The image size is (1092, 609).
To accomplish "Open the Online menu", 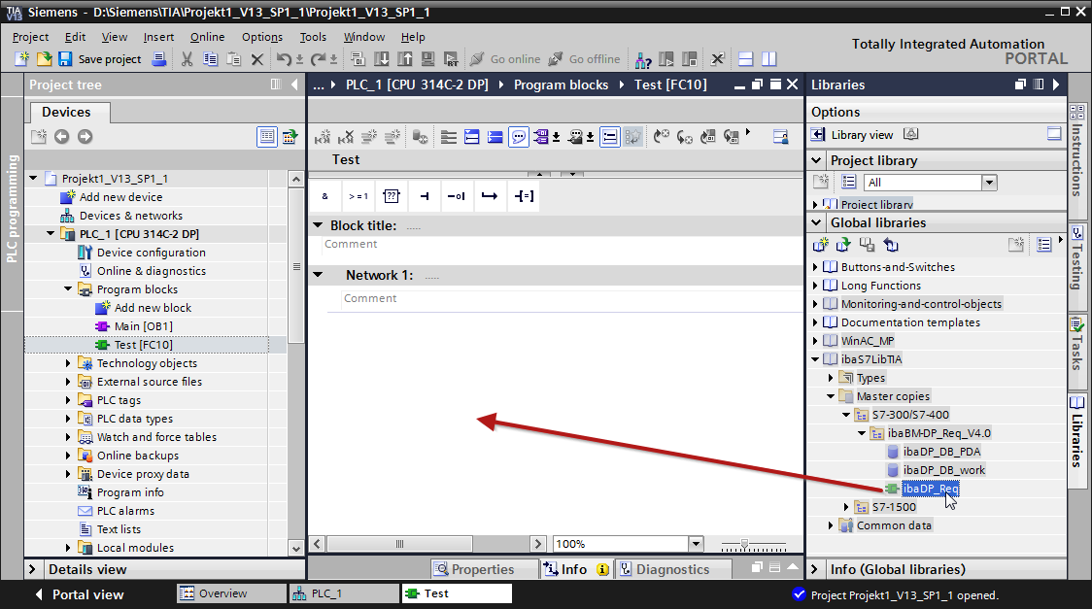I will (208, 37).
